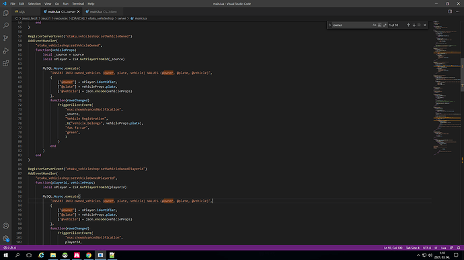Toggle Match Whole Word in find widget
464x260 pixels.
(380, 25)
